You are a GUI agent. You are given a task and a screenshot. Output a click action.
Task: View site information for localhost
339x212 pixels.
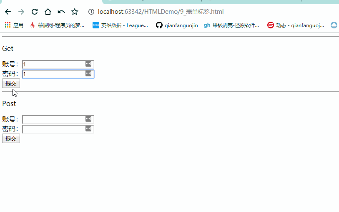point(92,12)
